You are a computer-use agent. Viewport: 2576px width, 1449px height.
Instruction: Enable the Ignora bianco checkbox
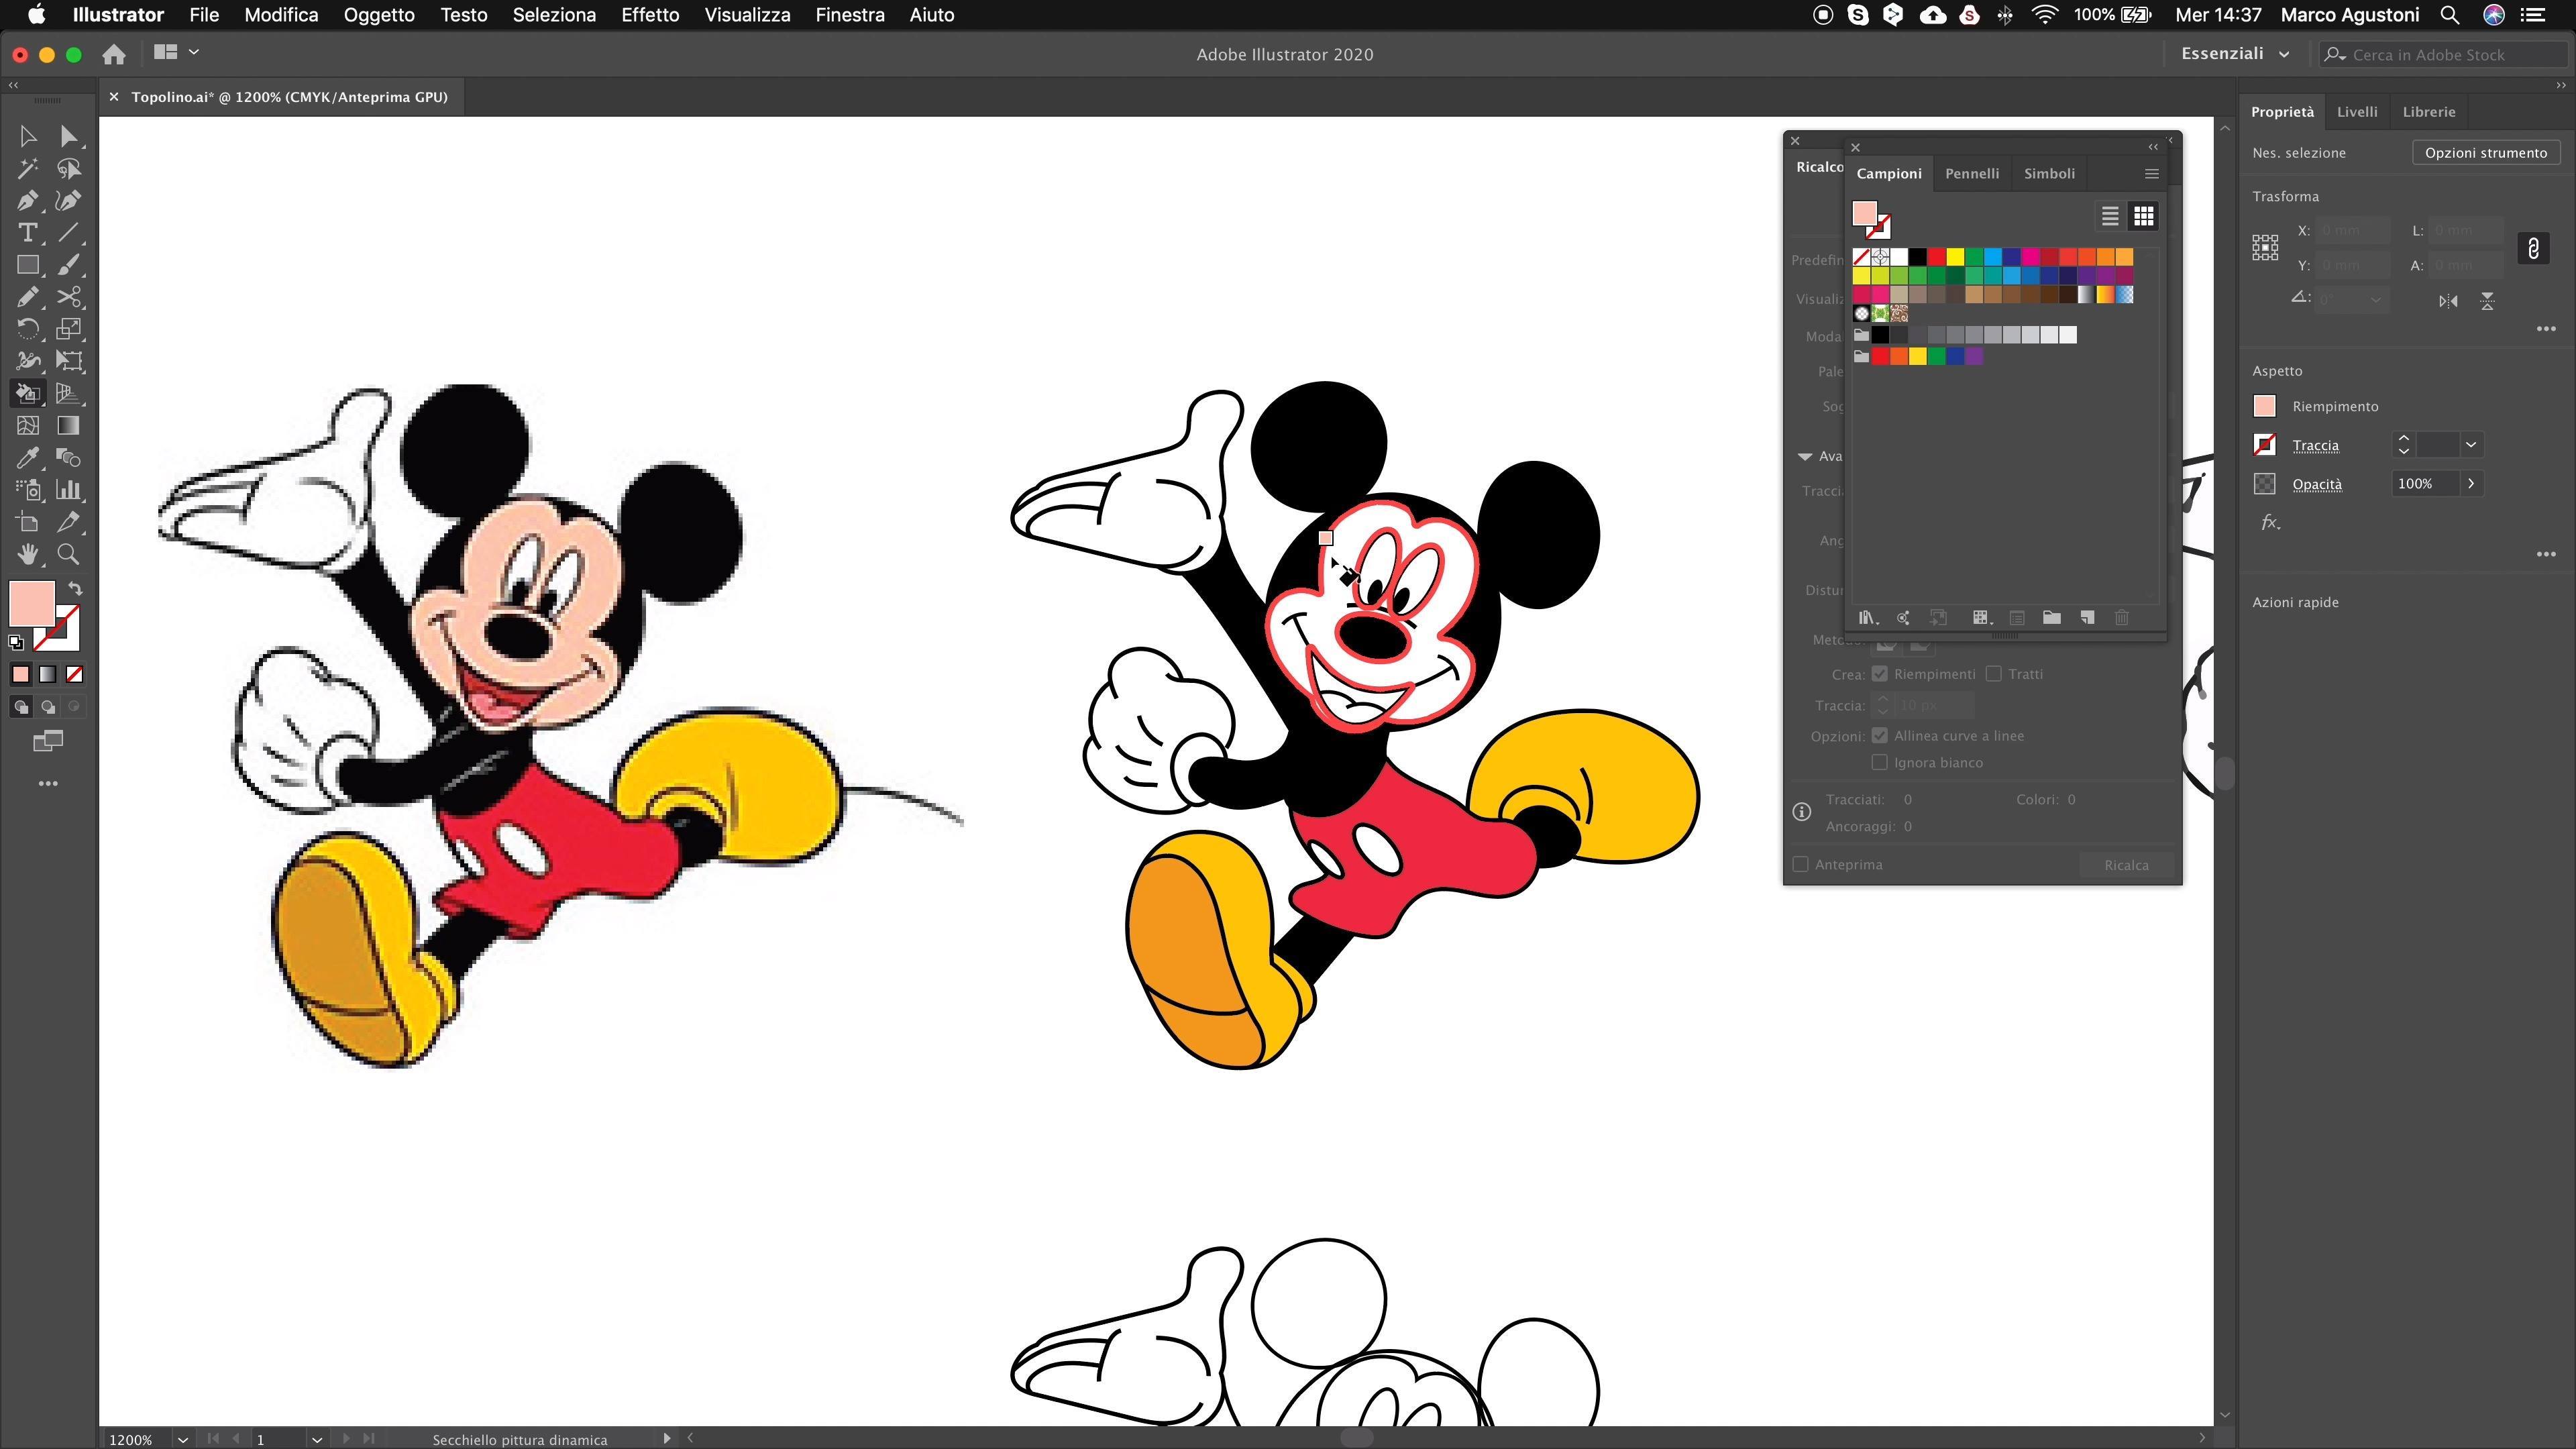1880,763
